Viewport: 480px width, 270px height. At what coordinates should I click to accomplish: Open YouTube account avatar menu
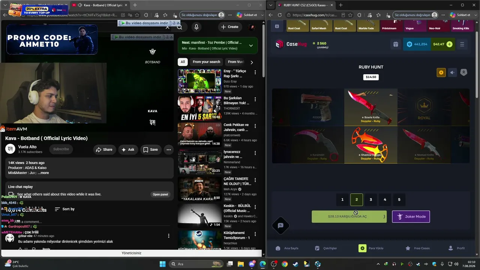(252, 27)
